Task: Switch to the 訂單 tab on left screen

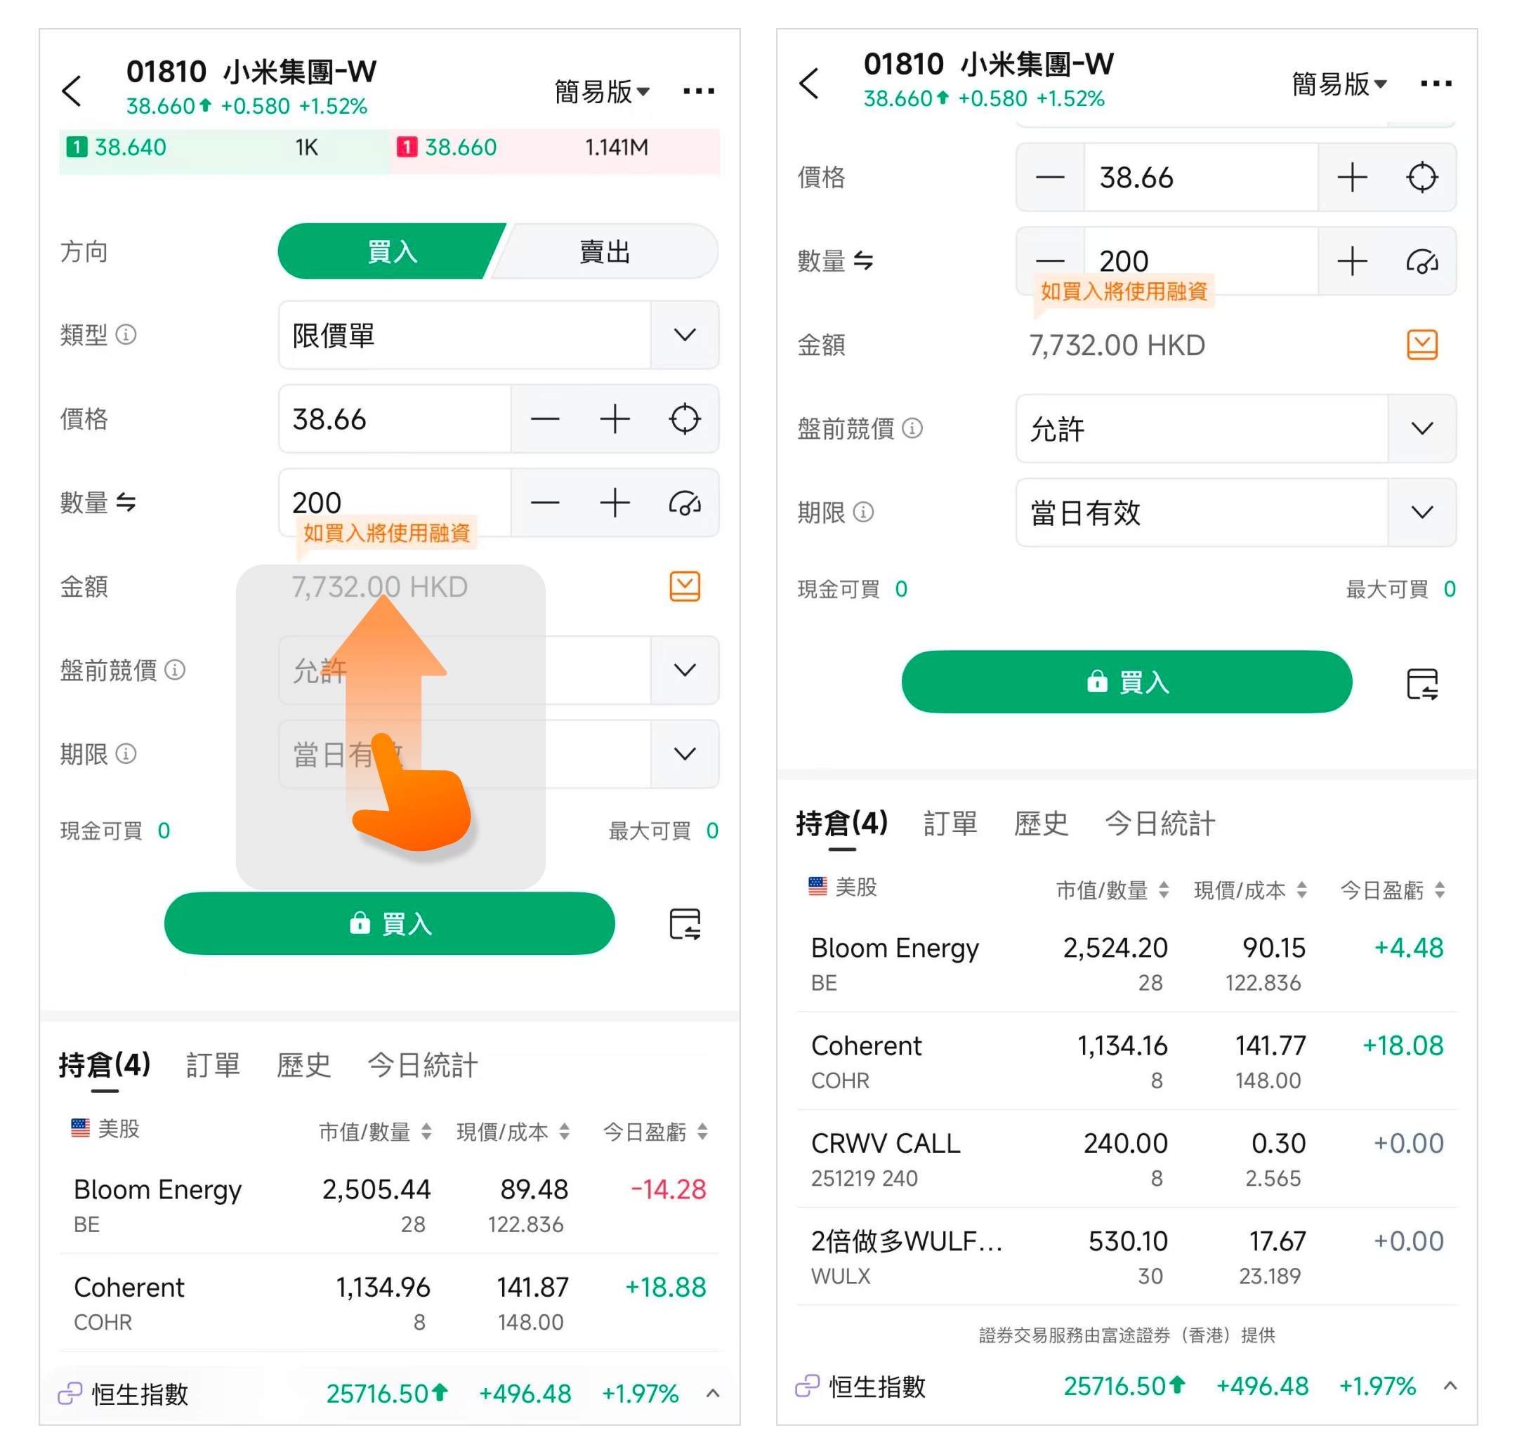Action: coord(213,1065)
